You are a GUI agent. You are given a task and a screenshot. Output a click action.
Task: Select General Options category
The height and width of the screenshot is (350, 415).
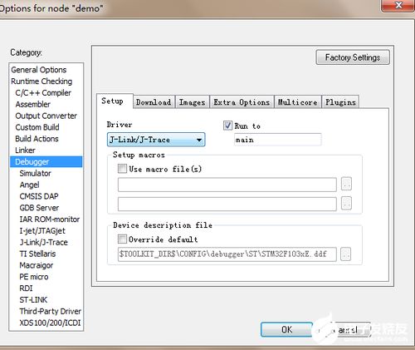point(39,70)
